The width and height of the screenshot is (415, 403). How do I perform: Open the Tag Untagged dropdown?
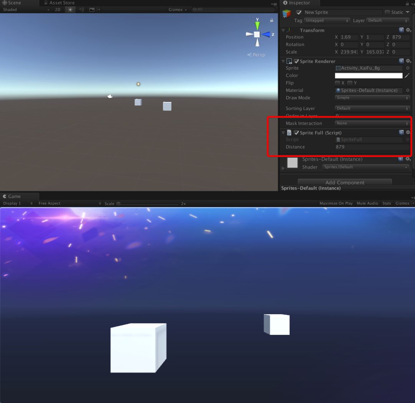327,20
